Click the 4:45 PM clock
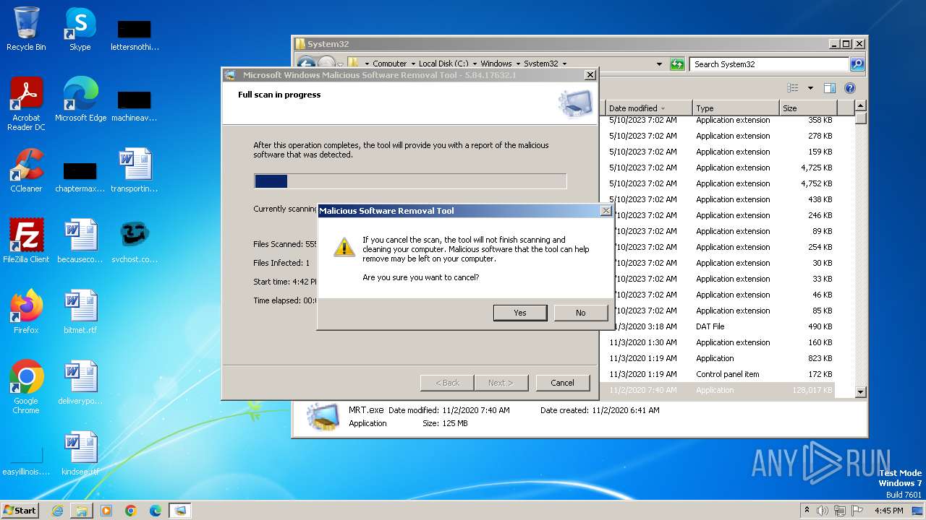The height and width of the screenshot is (520, 926). [x=888, y=511]
